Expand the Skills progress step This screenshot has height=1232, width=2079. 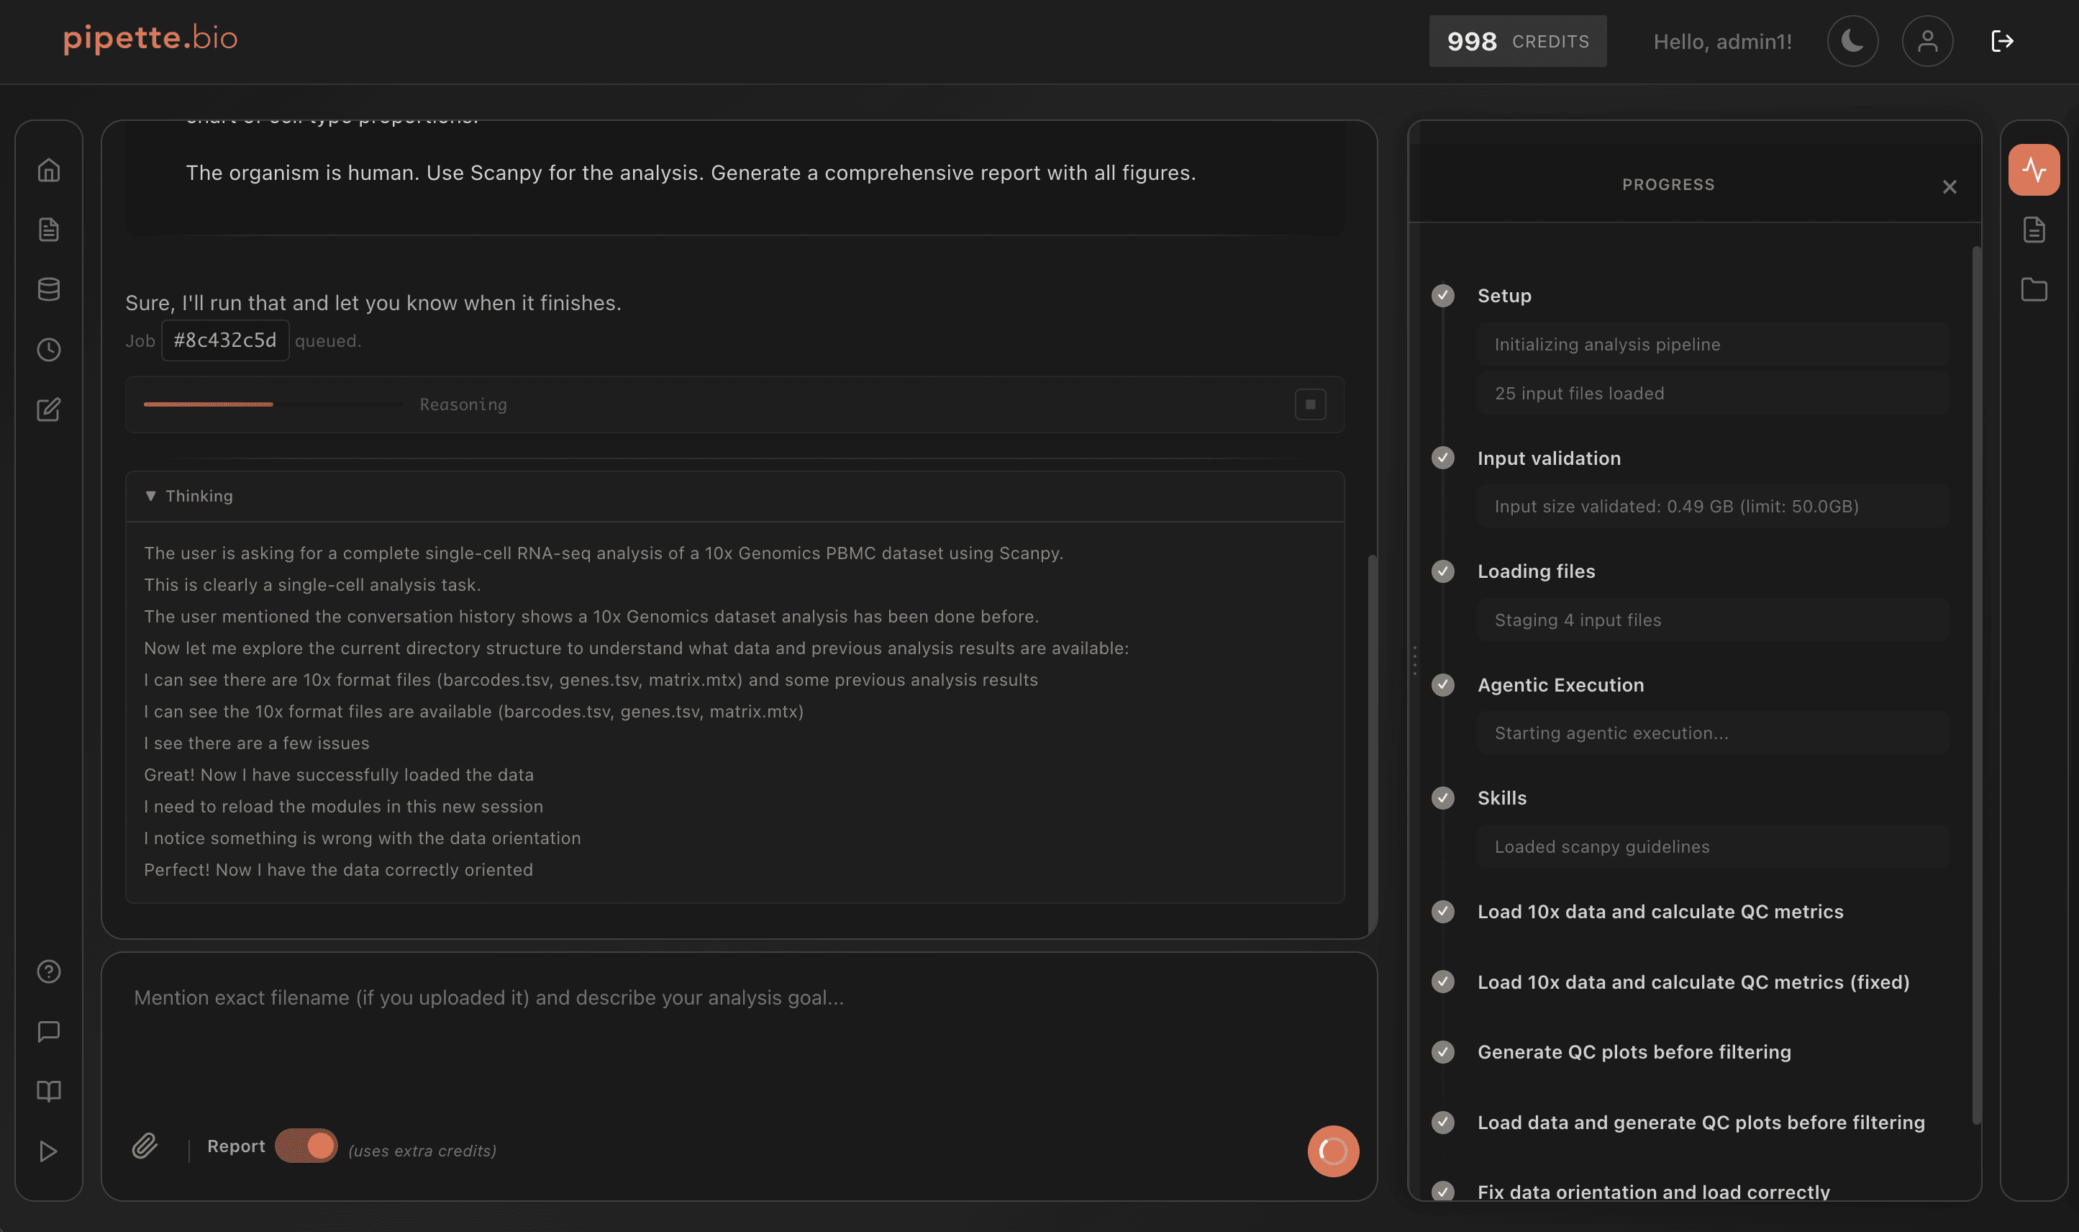click(1501, 798)
